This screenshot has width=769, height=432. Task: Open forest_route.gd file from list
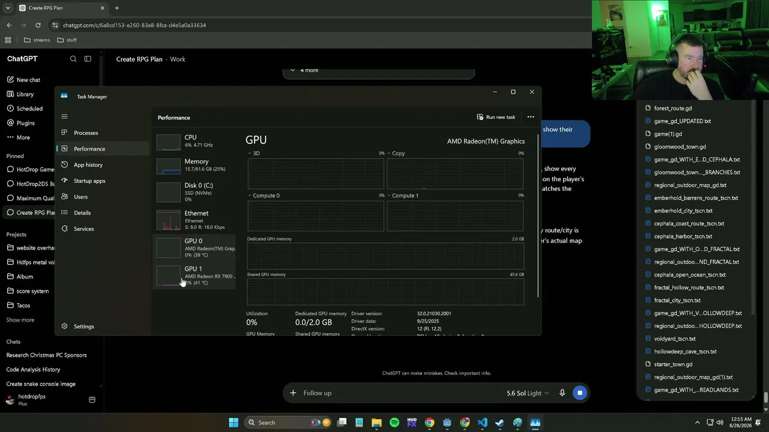coord(673,109)
